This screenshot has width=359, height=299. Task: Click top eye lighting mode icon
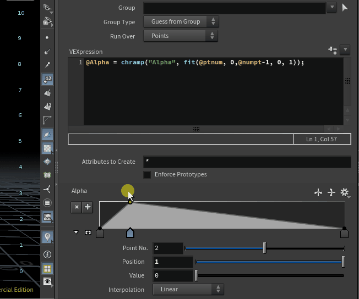tap(47, 8)
